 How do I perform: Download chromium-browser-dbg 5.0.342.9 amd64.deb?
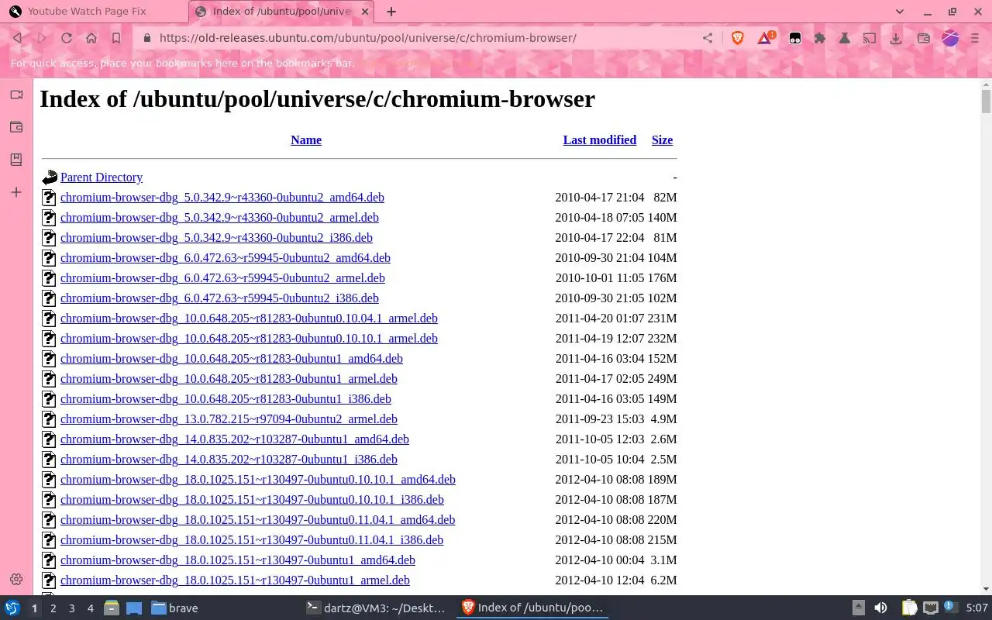click(222, 198)
